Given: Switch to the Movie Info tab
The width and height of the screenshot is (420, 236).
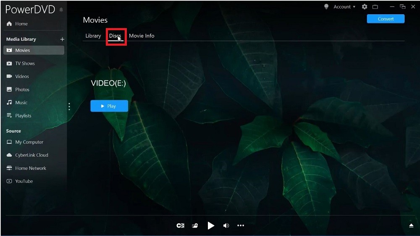Looking at the screenshot, I should (x=142, y=36).
